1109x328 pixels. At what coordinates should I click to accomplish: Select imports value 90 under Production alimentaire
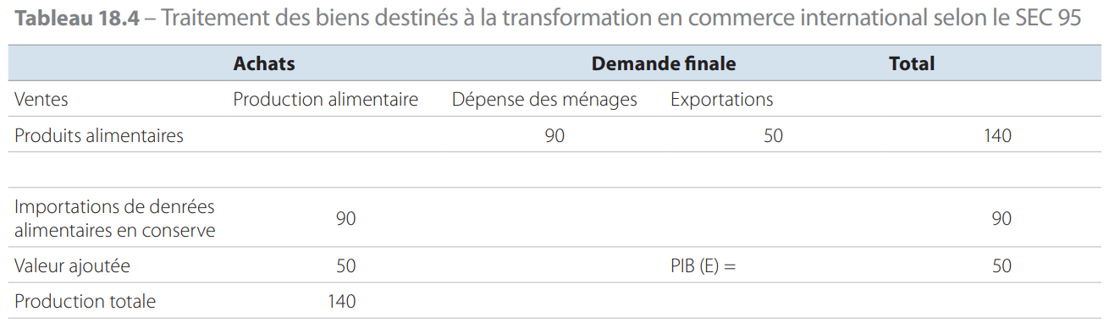(x=345, y=219)
